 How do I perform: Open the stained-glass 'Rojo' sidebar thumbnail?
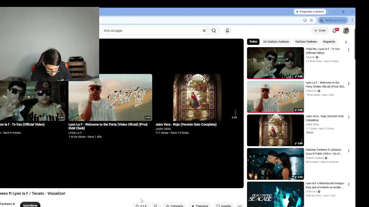[x=275, y=130]
